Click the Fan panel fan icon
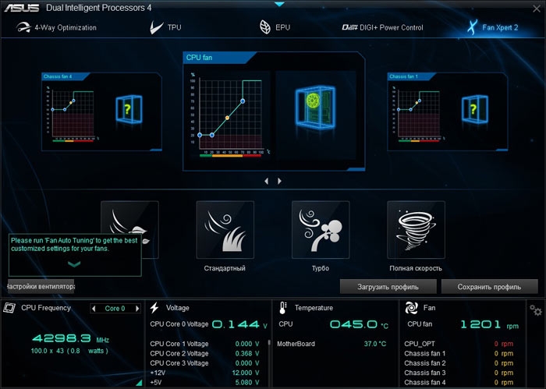 coord(411,308)
